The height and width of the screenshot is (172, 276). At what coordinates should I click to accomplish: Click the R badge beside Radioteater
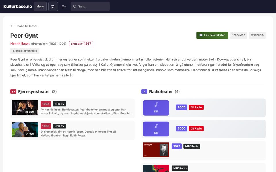(x=144, y=92)
